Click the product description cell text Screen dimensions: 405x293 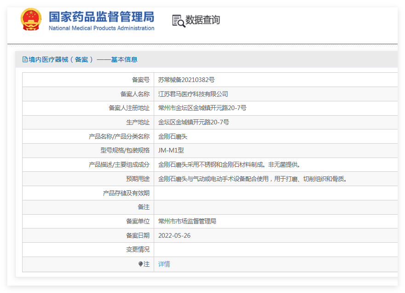tap(229, 164)
